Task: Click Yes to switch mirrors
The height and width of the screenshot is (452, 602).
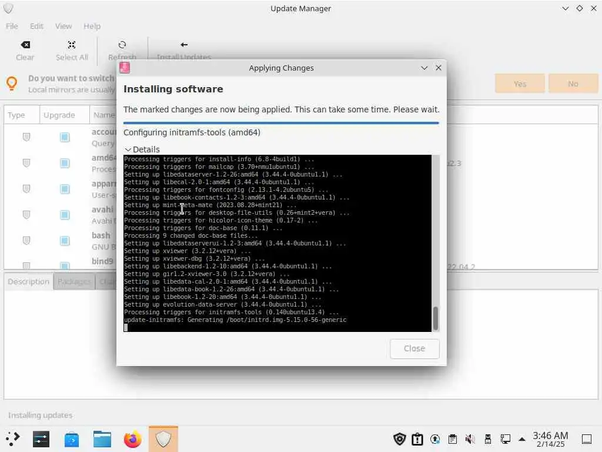Action: tap(520, 84)
